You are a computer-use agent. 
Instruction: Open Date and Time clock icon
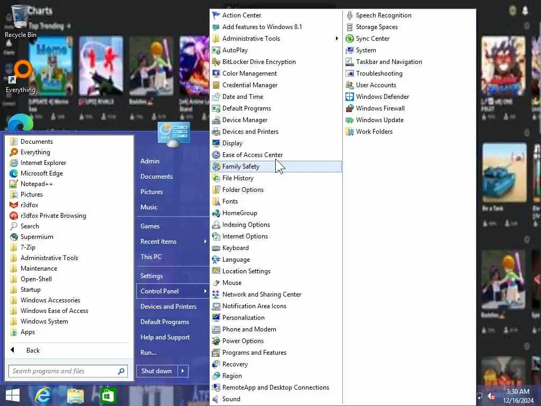point(216,97)
